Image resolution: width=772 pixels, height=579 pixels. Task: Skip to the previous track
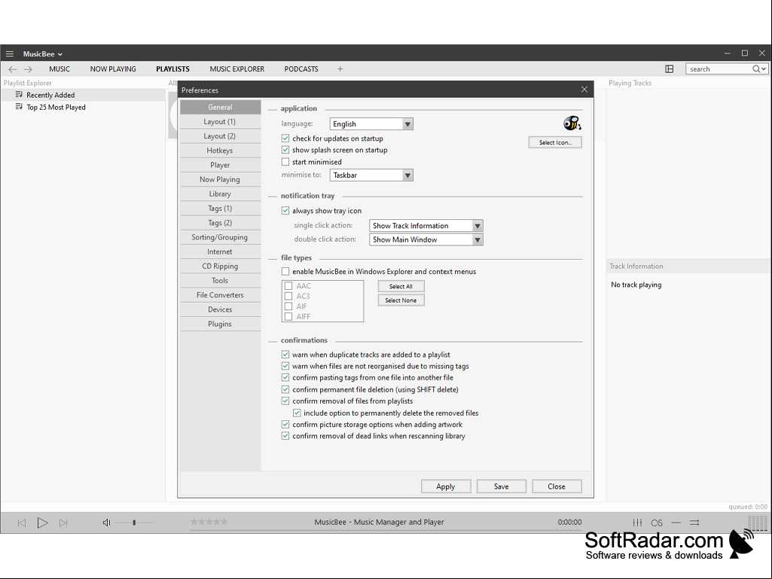coord(22,523)
